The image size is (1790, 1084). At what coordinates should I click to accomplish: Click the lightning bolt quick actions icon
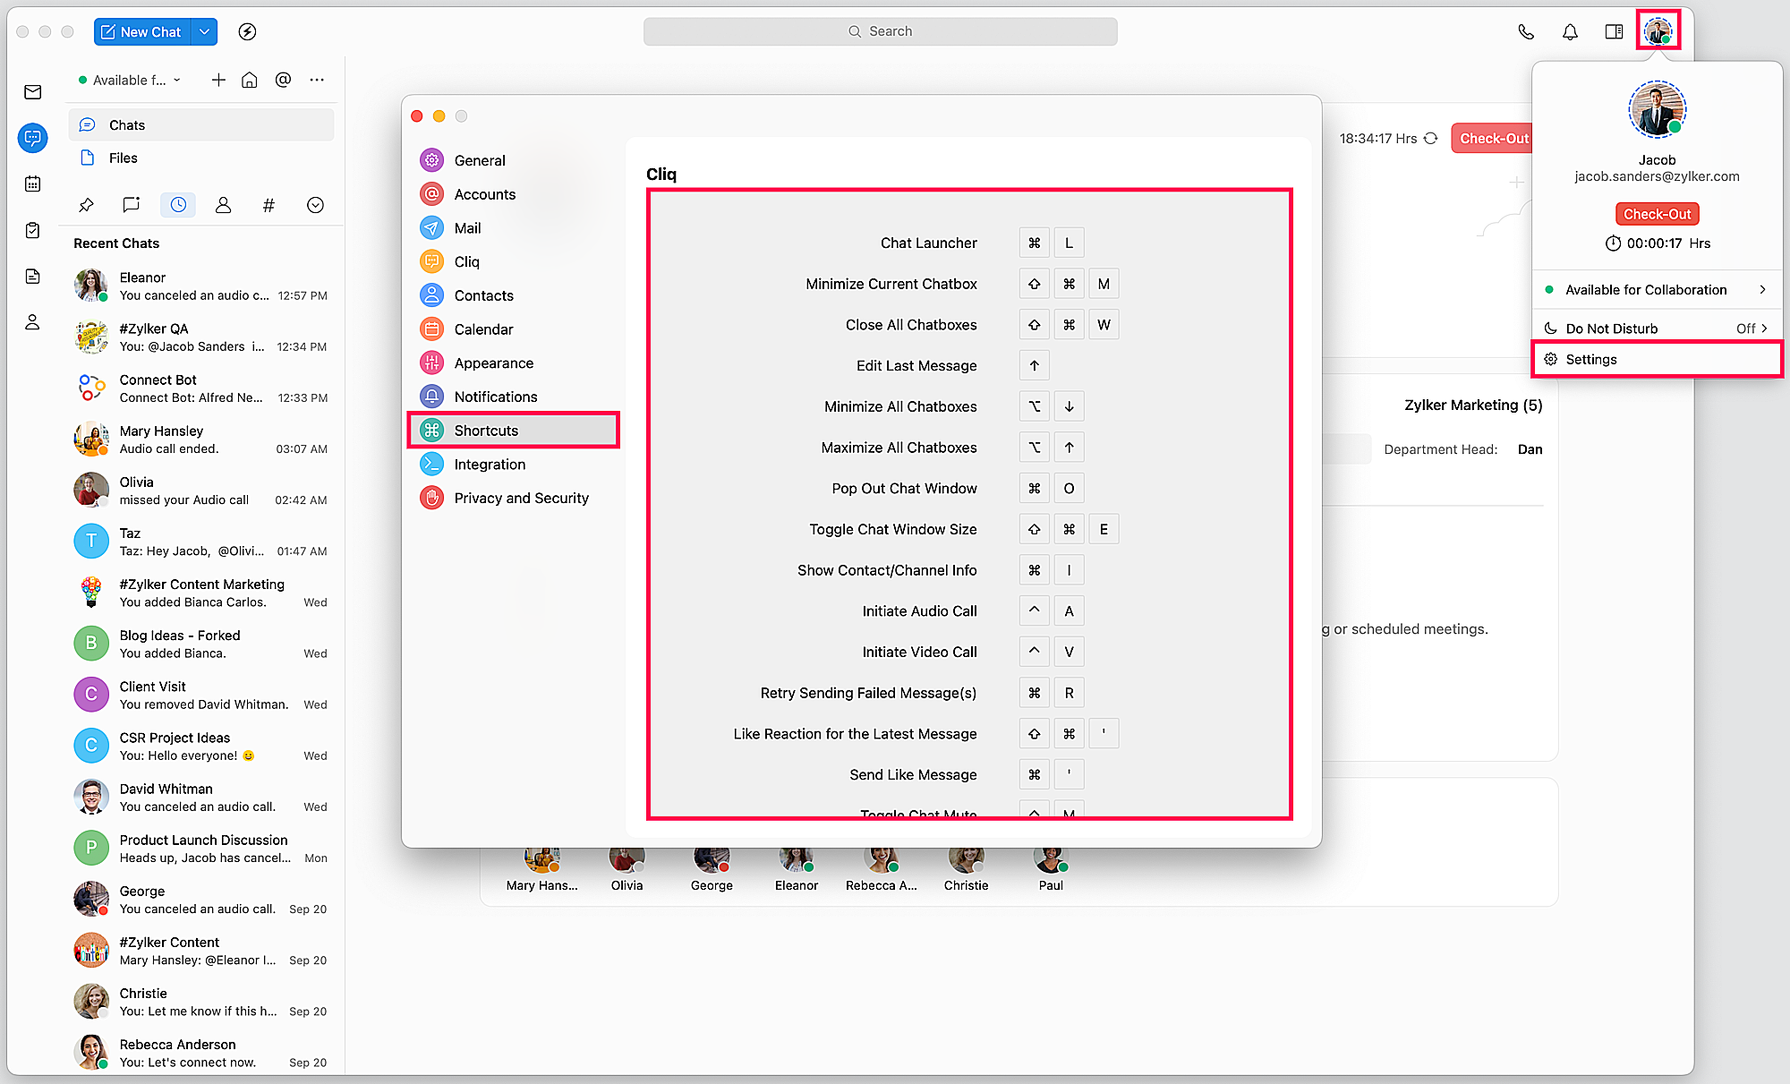coord(248,32)
